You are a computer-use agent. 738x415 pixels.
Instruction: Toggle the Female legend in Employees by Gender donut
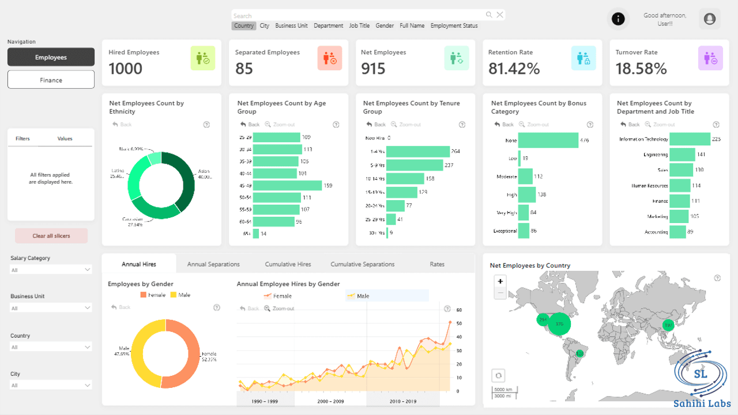153,295
